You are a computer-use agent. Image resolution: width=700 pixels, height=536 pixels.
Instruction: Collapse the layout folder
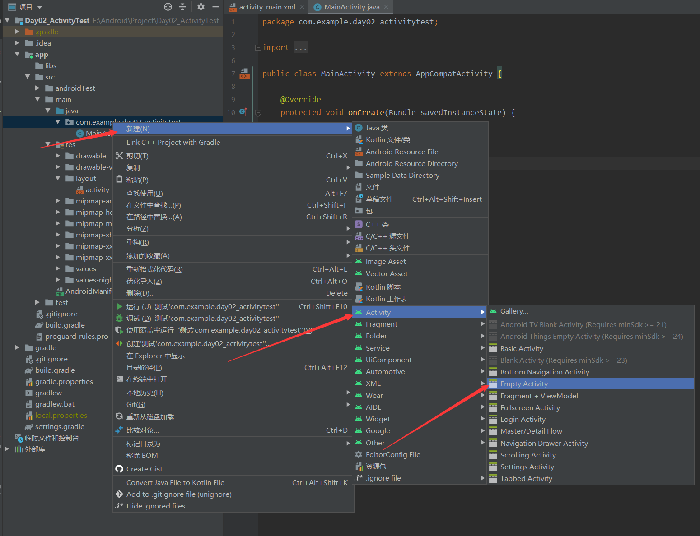[x=58, y=178]
